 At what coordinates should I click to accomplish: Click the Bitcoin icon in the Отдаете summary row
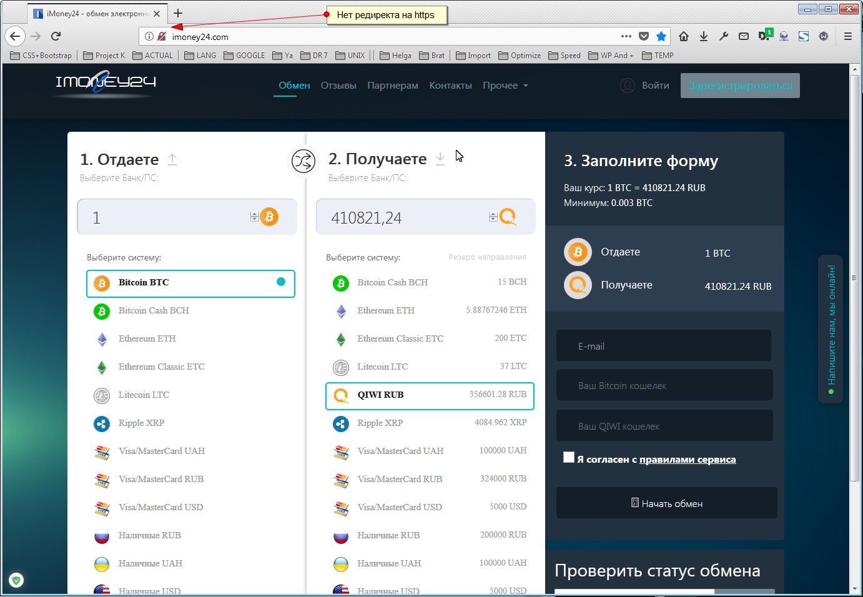point(578,252)
